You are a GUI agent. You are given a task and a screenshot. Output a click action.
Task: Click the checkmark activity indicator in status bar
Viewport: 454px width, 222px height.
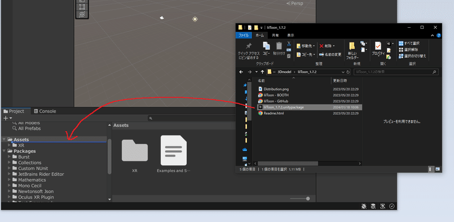coord(392,206)
